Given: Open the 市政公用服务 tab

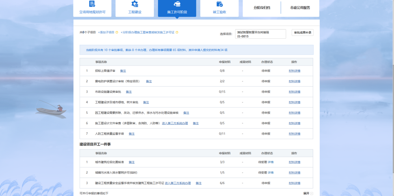Looking at the screenshot, I should [x=300, y=8].
